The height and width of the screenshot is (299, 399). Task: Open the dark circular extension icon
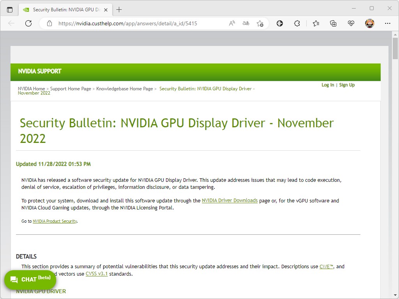(280, 23)
